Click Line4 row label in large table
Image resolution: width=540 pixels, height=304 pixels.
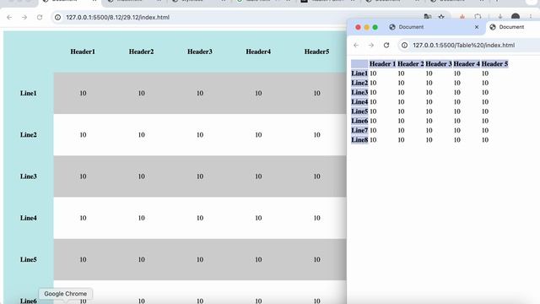click(x=28, y=218)
